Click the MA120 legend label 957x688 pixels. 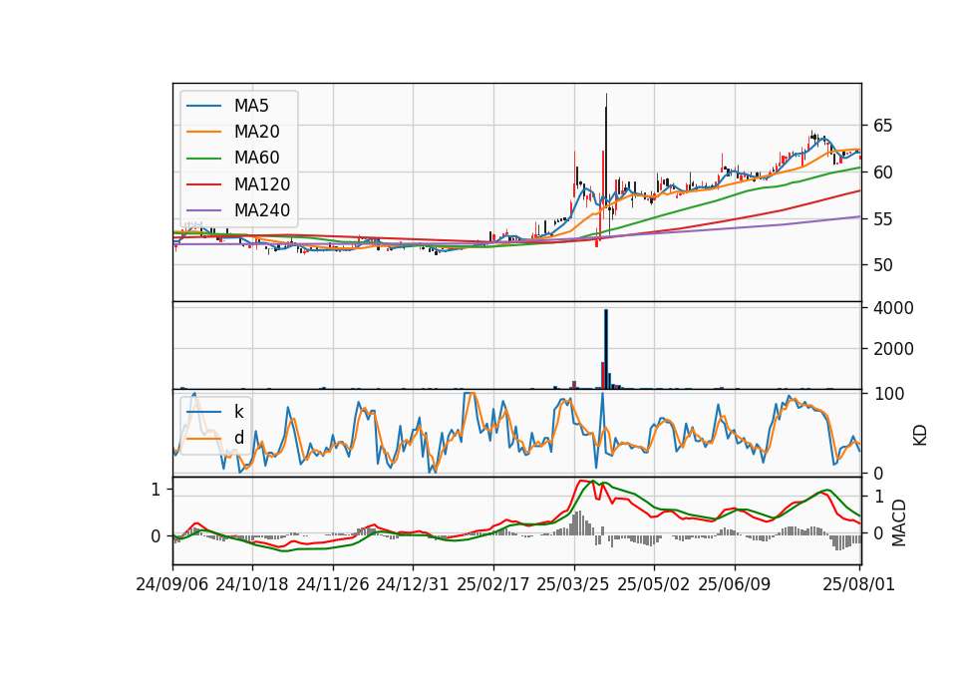pos(262,184)
